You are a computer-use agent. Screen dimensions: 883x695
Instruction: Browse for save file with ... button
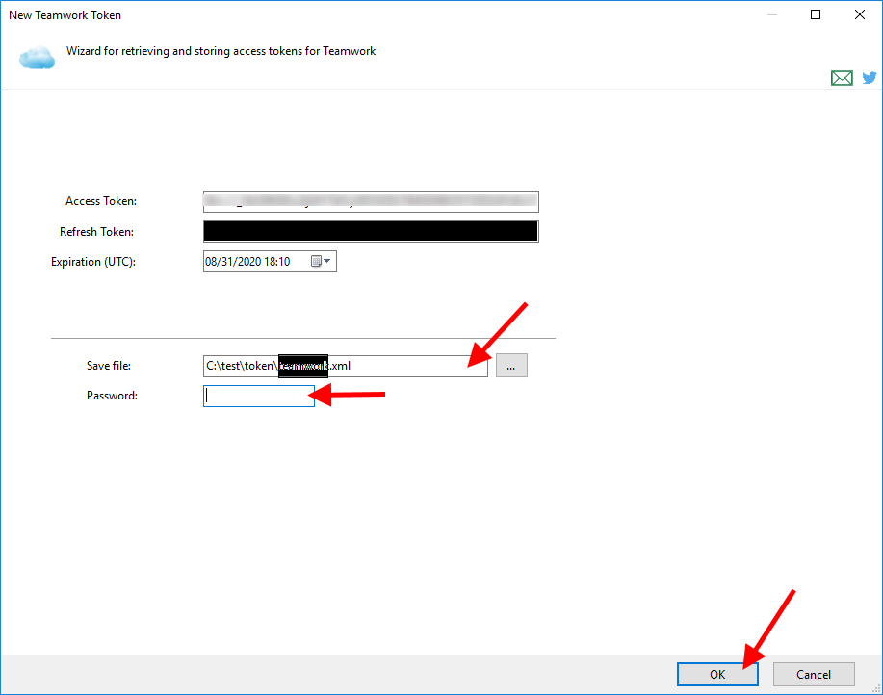(511, 366)
